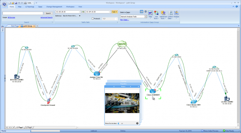Screen dimensions: 241x133
Task: Click Show Index Process in status bar
Action: (x=210, y=131)
